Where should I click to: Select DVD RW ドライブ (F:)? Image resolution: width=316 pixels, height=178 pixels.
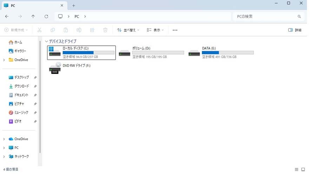pyautogui.click(x=70, y=68)
